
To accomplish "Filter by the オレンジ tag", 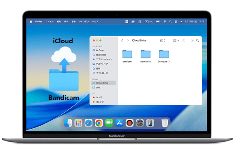I will (99, 102).
